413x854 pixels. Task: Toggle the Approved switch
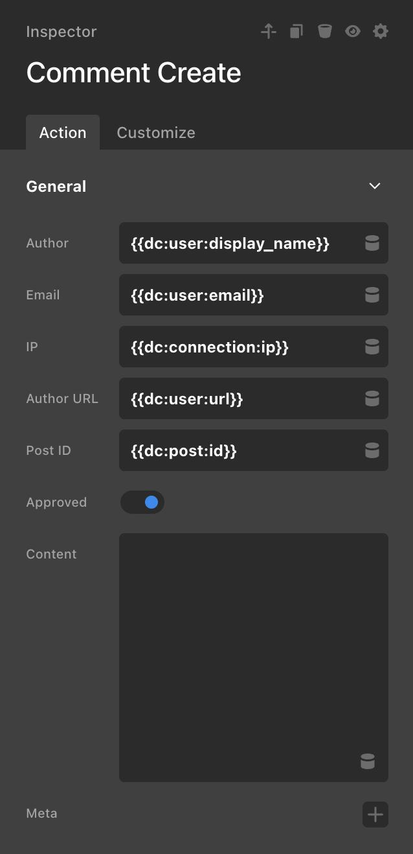pyautogui.click(x=142, y=502)
